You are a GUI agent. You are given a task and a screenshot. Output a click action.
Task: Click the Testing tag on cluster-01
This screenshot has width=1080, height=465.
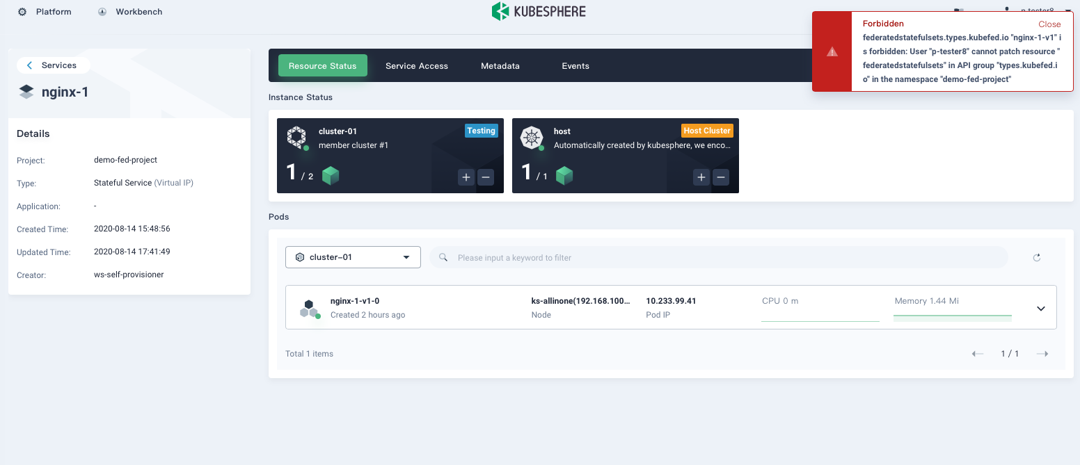482,131
